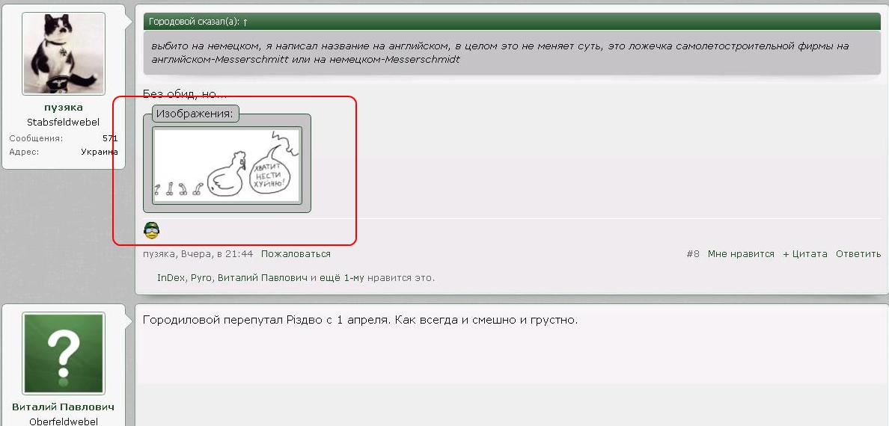Open Виталий Павлович's question-mark avatar
This screenshot has width=889, height=426.
click(x=64, y=354)
